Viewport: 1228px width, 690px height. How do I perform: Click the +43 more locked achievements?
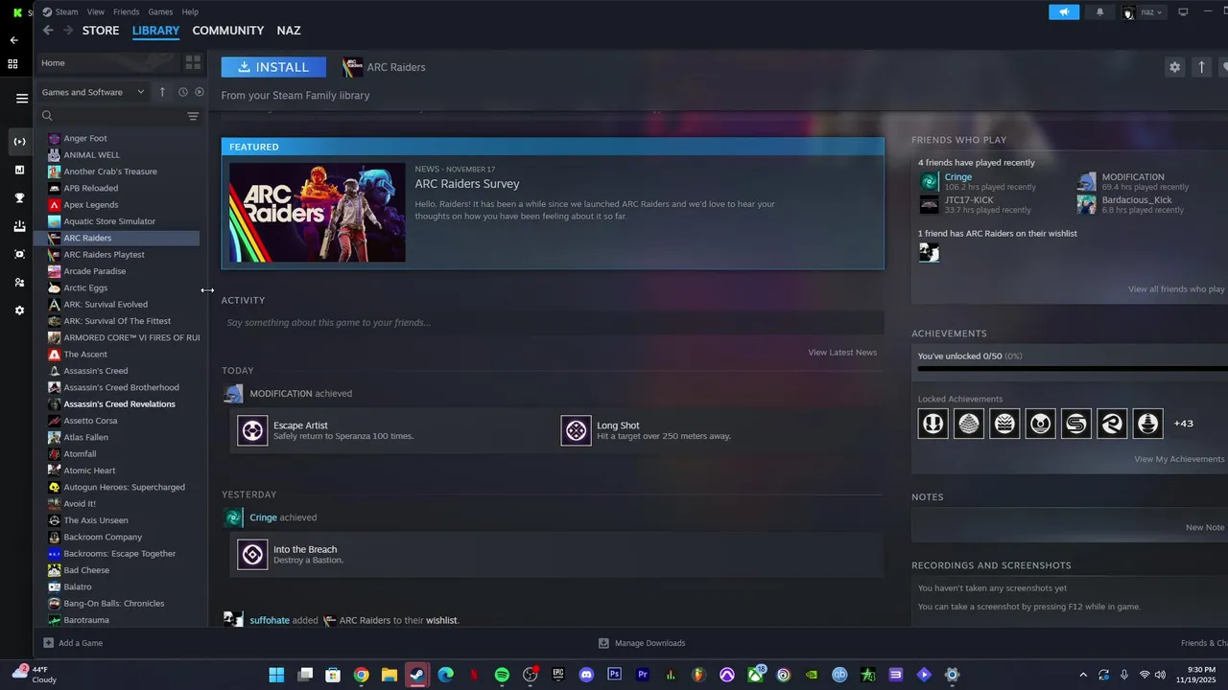tap(1183, 423)
